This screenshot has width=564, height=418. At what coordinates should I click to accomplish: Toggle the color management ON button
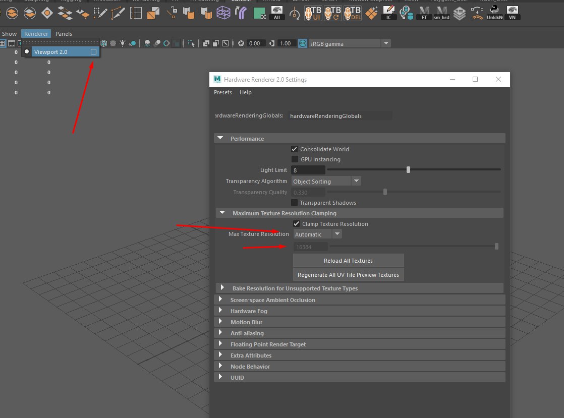pyautogui.click(x=303, y=43)
